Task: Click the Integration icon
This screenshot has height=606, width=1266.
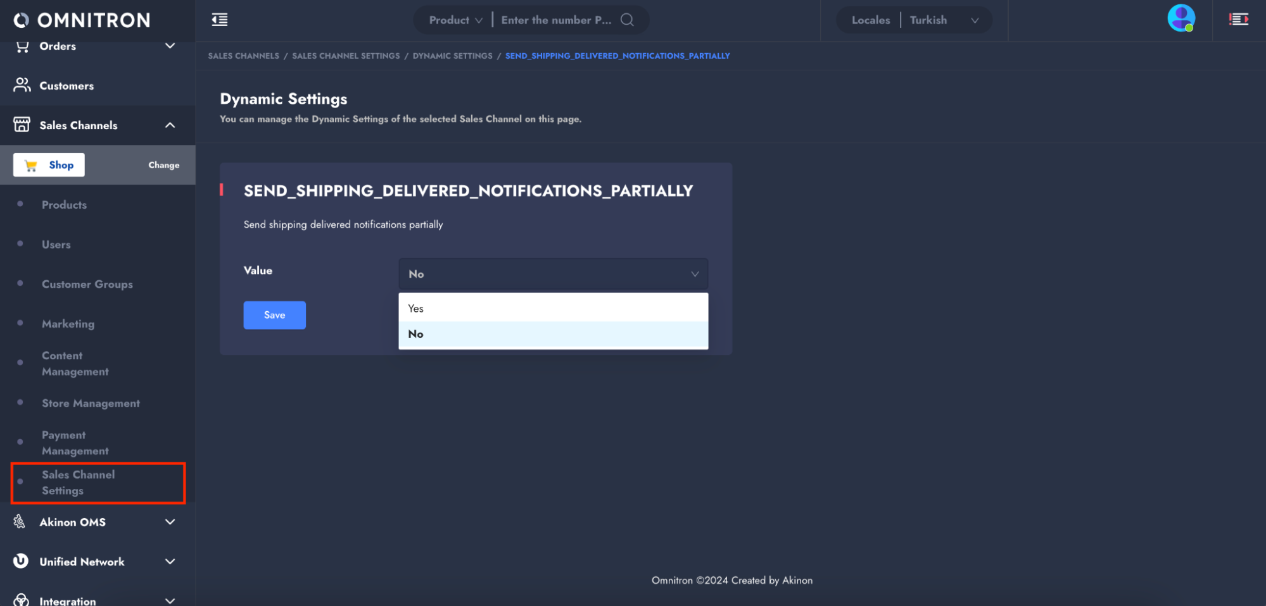Action: 21,600
